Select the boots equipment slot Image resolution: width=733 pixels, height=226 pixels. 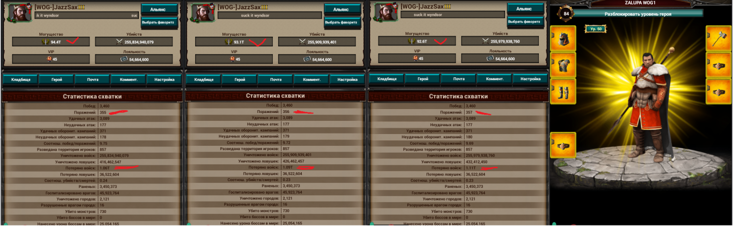tap(563, 91)
